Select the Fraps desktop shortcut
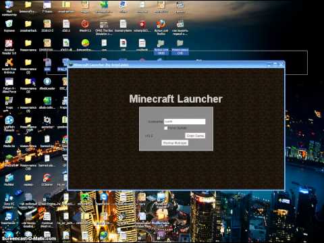The width and height of the screenshot is (324, 243). (9, 103)
